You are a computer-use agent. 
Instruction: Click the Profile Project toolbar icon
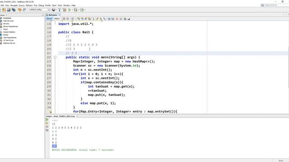pyautogui.click(x=82, y=10)
